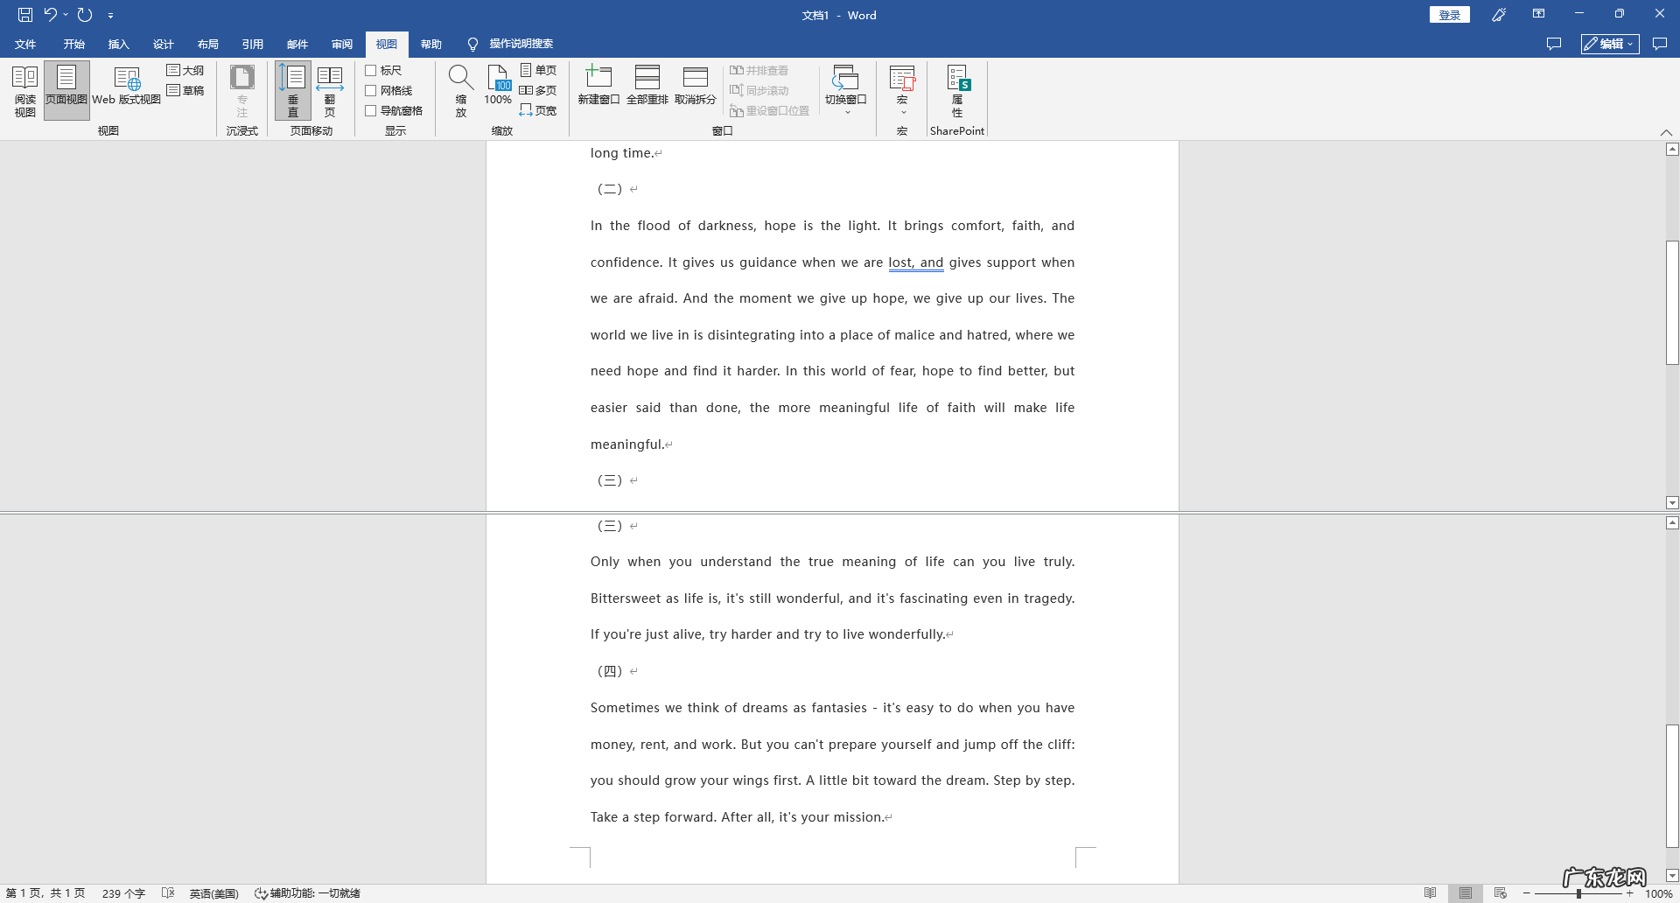Click the 100% zoom level in status bar
1680x903 pixels.
coord(1659,893)
